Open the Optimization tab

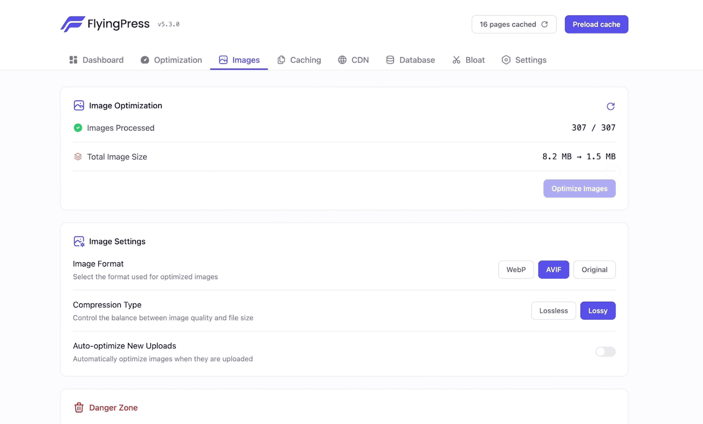point(171,60)
